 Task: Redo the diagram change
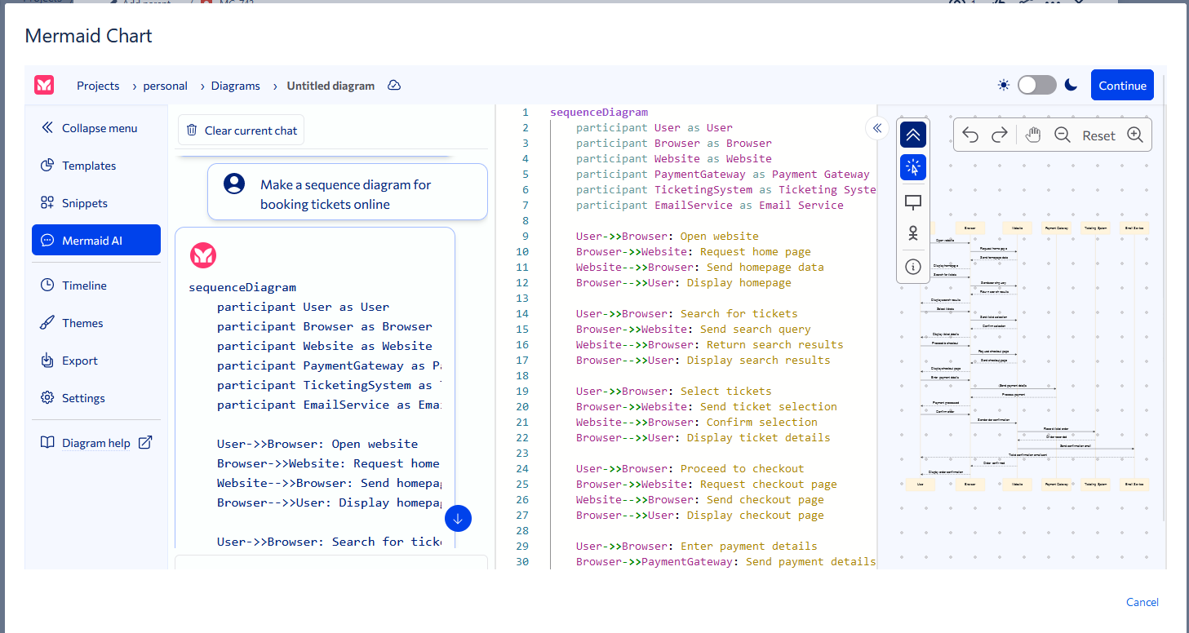point(999,135)
